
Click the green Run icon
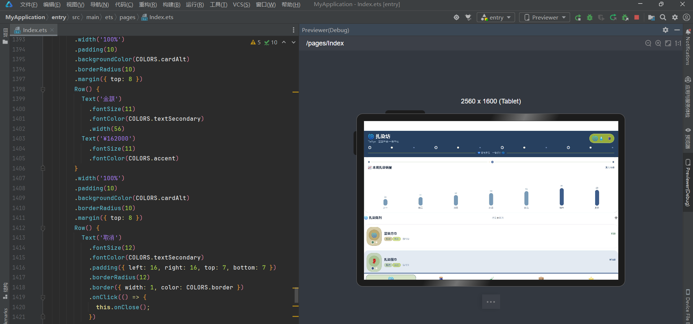pyautogui.click(x=578, y=17)
